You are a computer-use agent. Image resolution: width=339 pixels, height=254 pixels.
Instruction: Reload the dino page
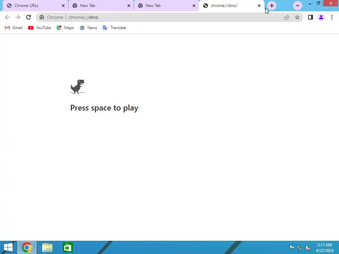[x=28, y=17]
